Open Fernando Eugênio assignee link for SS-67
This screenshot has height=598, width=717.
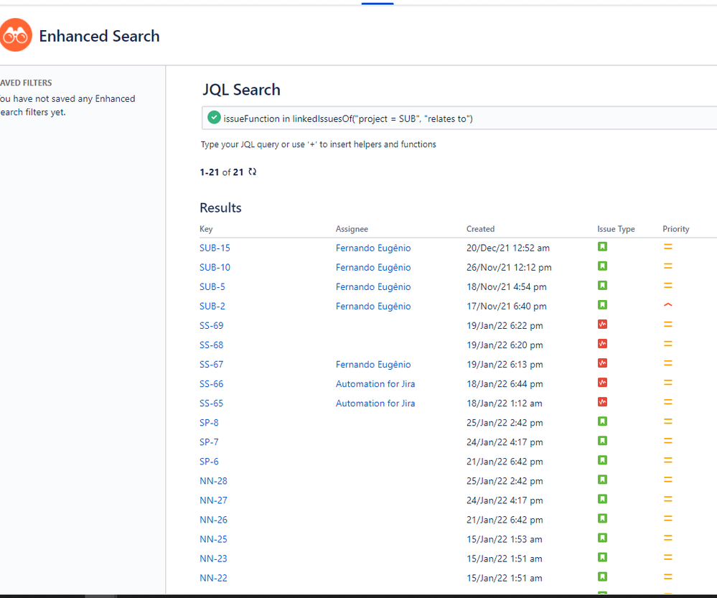[373, 365]
